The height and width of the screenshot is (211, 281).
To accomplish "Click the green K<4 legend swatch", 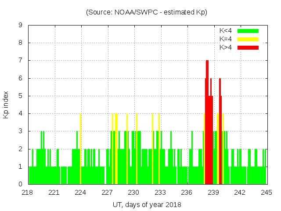I will pyautogui.click(x=248, y=31).
